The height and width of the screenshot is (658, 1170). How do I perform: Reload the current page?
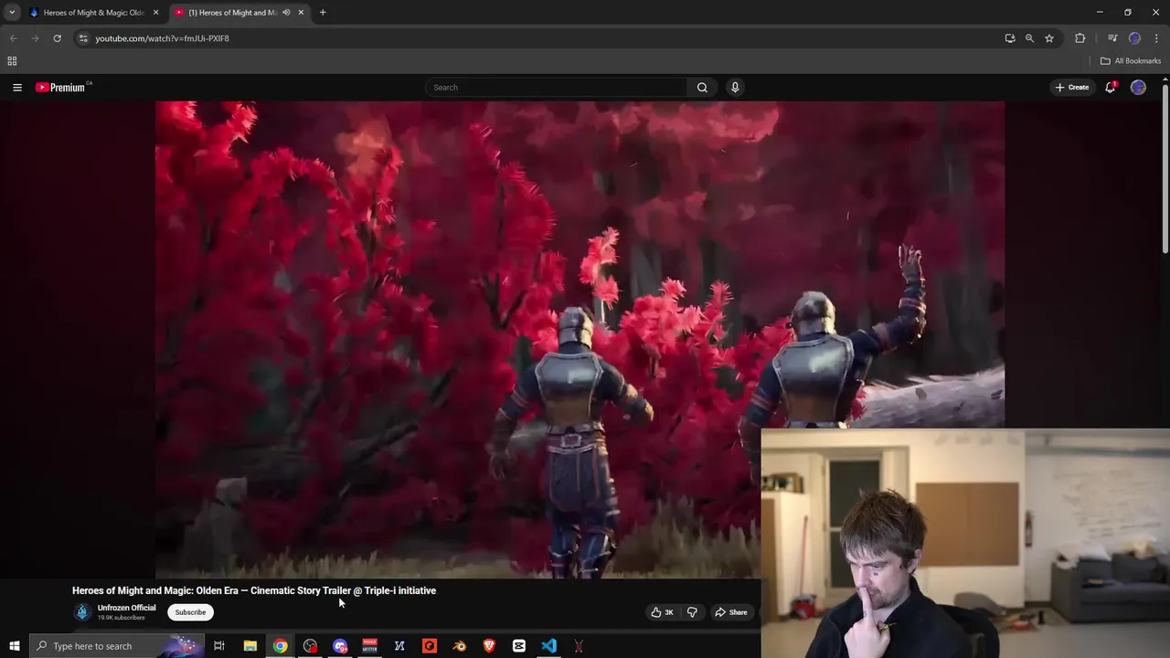coord(57,38)
